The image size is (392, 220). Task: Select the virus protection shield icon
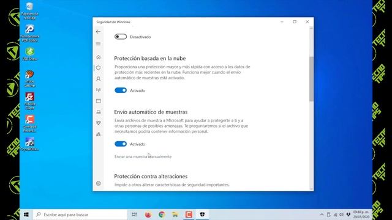pos(99,68)
